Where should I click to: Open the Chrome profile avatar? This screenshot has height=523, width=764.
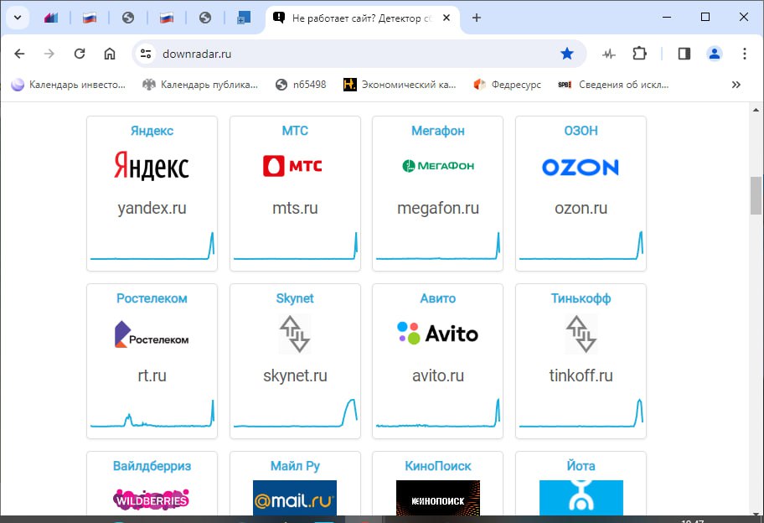click(714, 54)
